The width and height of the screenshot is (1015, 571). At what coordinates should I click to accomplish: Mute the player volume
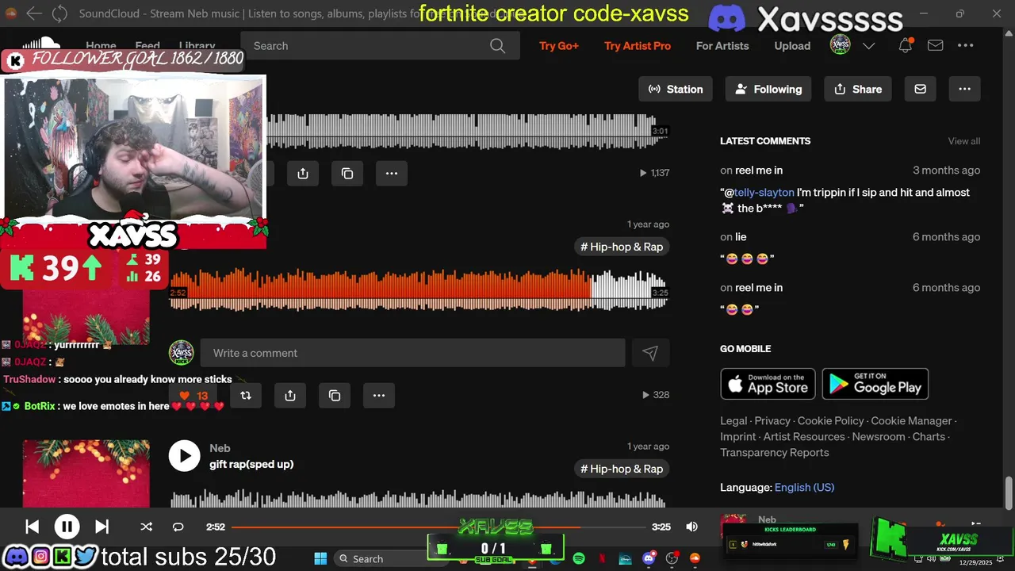[691, 527]
